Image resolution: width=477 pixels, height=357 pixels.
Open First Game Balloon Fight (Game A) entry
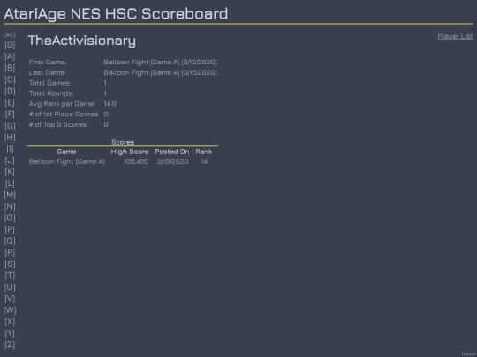coord(160,63)
